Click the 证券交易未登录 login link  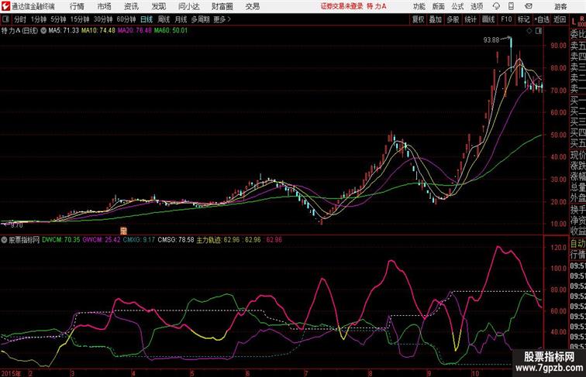[x=342, y=6]
